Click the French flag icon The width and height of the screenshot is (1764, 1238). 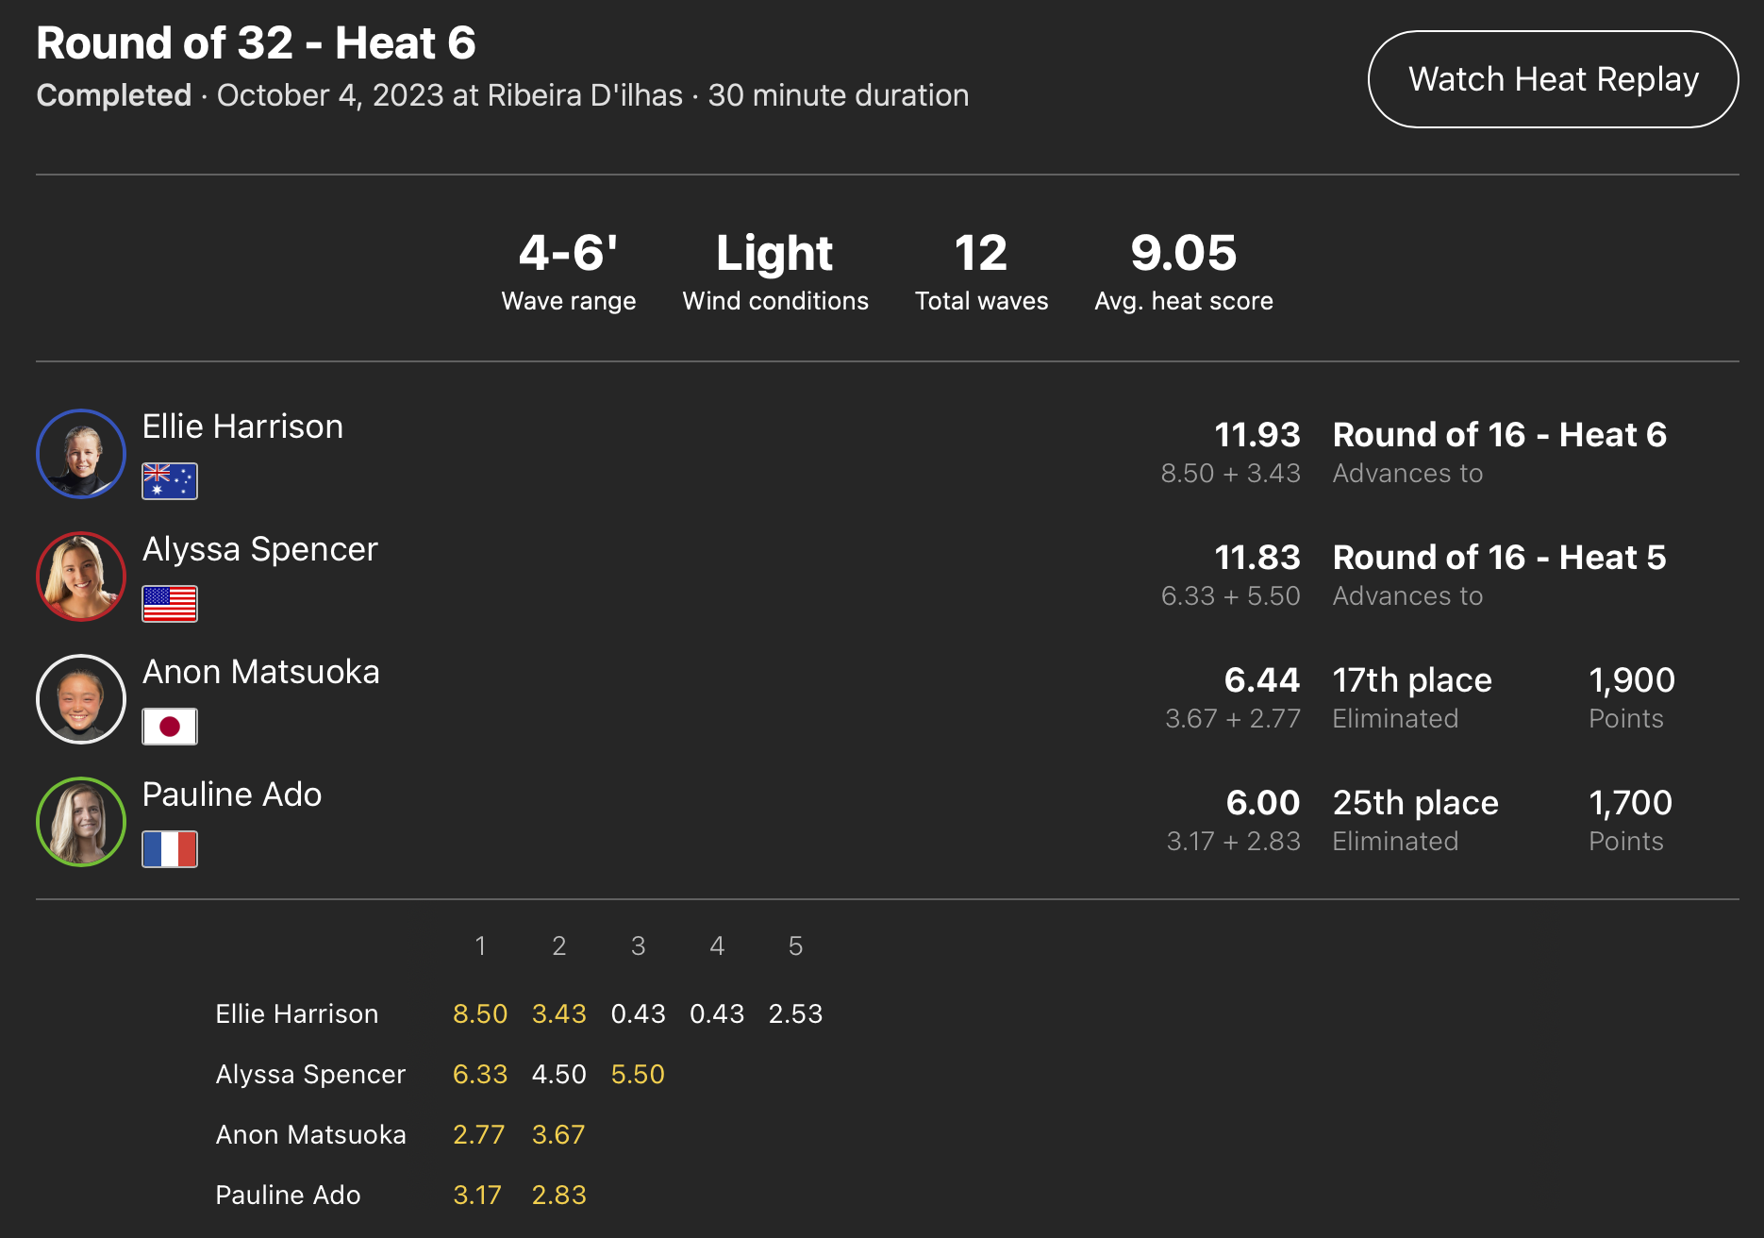point(170,849)
